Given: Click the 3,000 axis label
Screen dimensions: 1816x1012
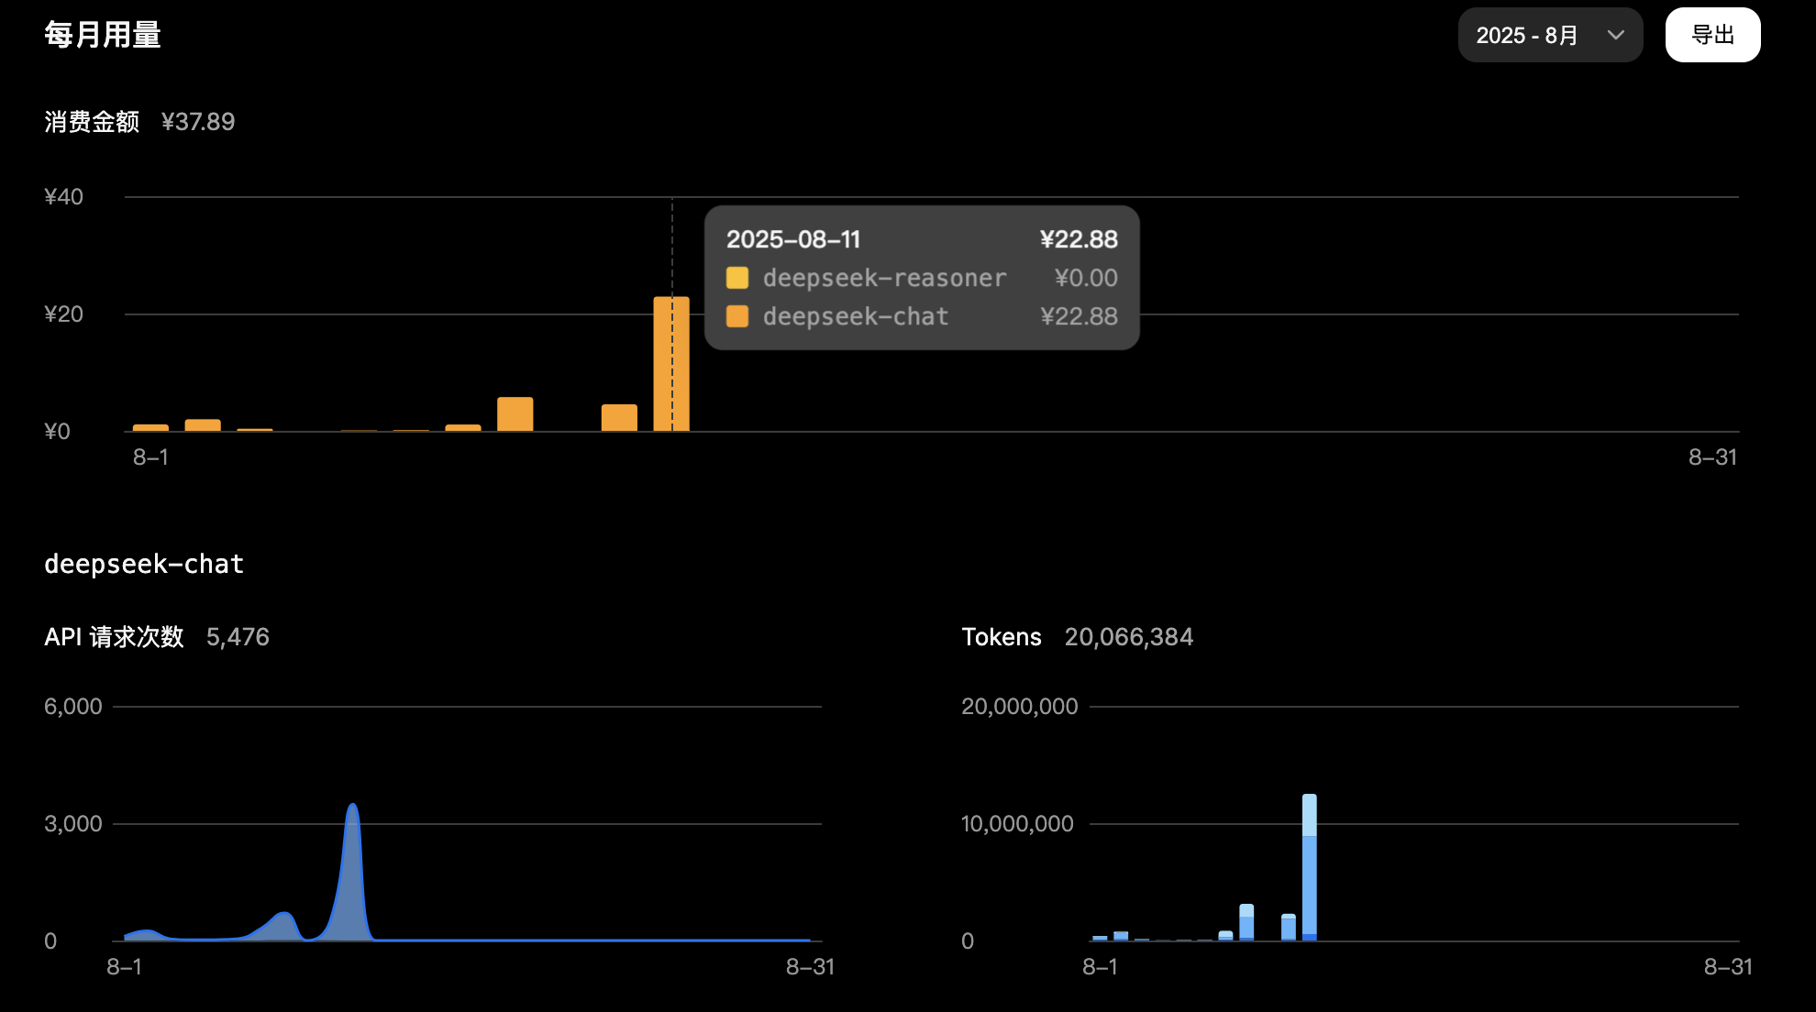Looking at the screenshot, I should tap(73, 824).
